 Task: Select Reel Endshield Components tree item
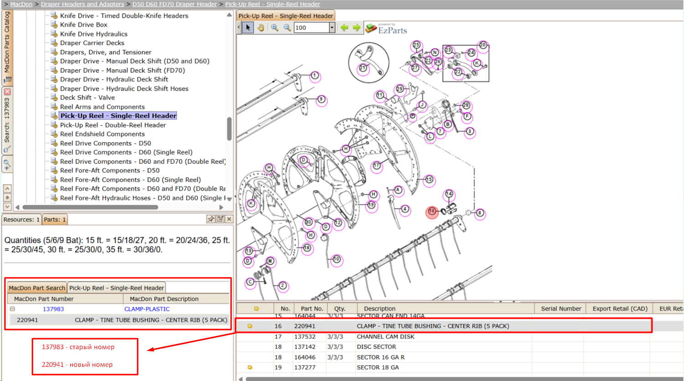pos(103,134)
